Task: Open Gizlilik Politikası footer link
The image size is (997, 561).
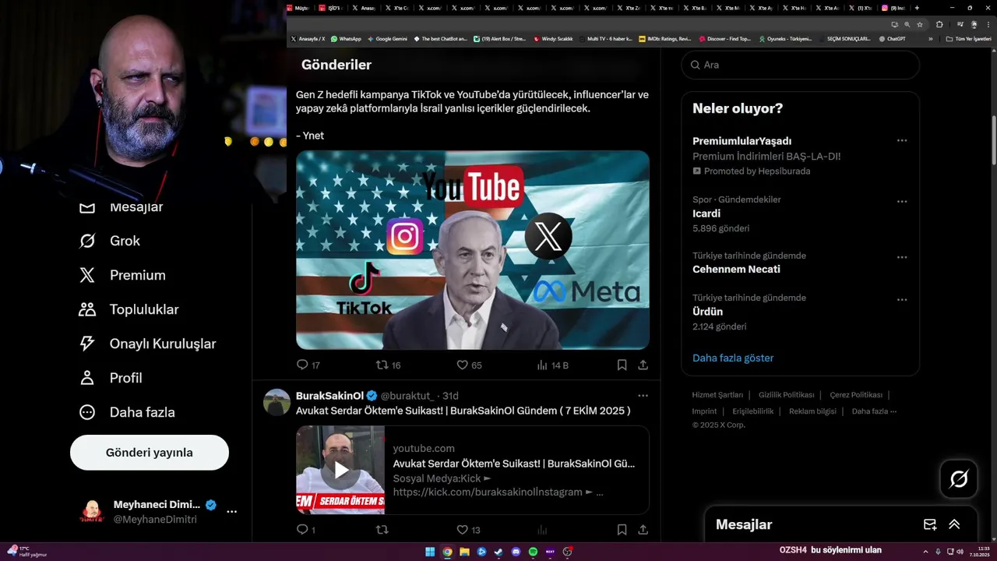Action: (x=786, y=395)
